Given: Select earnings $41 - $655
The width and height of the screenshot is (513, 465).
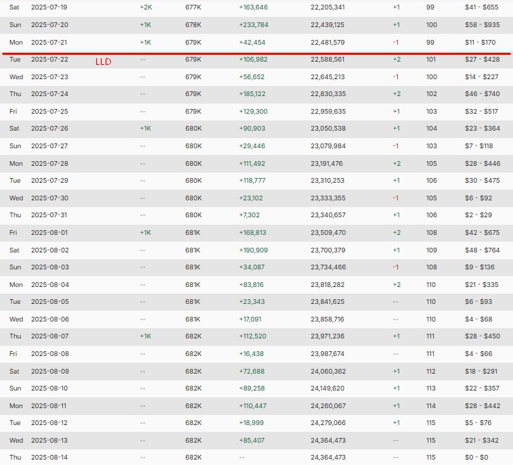Looking at the screenshot, I should tap(482, 7).
